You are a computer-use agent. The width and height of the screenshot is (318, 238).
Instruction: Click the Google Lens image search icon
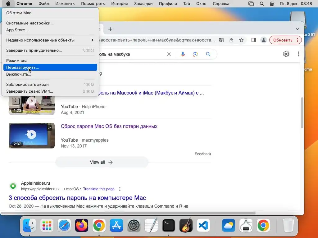coord(195,54)
